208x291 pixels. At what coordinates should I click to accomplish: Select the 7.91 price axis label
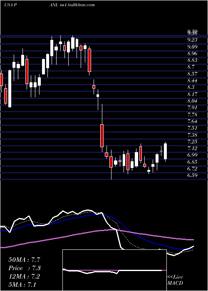[x=192, y=108]
